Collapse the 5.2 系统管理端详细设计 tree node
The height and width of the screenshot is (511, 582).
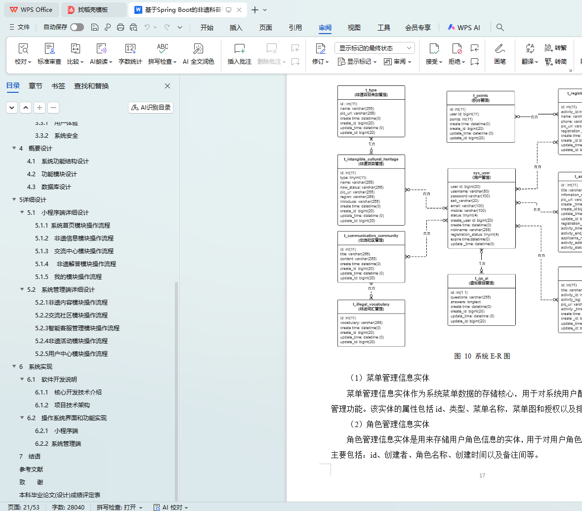(22, 290)
